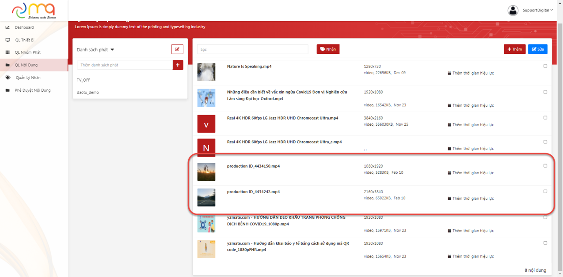The image size is (563, 277).
Task: Click the QL Nhóm Phát grid icon
Action: click(8, 52)
